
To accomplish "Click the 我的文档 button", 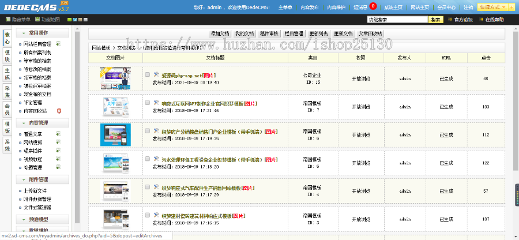I will click(x=245, y=33).
